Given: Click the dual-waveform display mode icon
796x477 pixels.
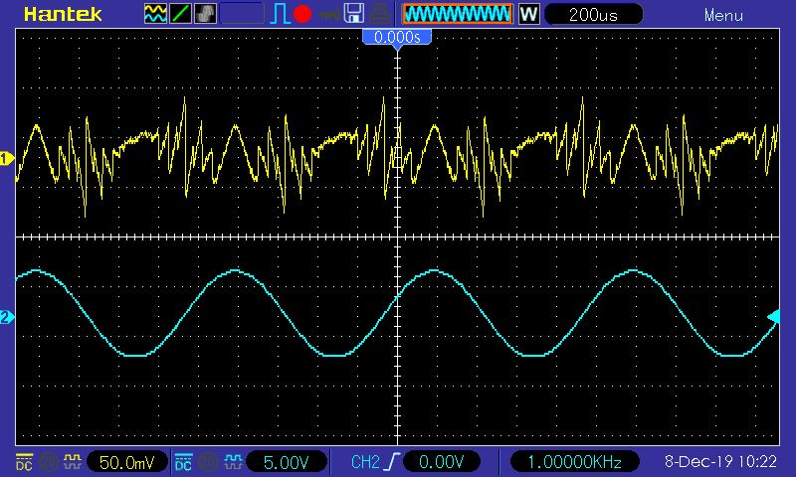Looking at the screenshot, I should 155,14.
